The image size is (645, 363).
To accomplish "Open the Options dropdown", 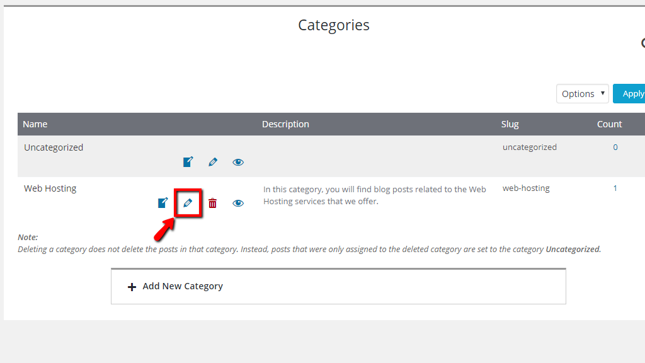I will (583, 93).
